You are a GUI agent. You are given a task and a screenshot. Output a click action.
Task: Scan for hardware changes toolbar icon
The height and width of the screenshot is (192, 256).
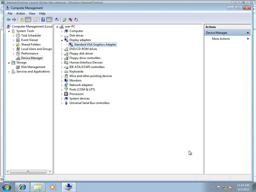[x=57, y=20]
